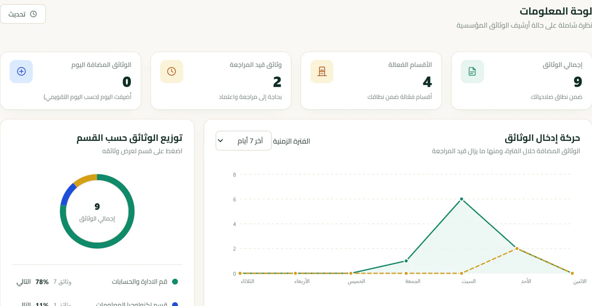Viewport: 592px width, 306px height.
Task: Click the الأحد axis label
Action: click(526, 281)
